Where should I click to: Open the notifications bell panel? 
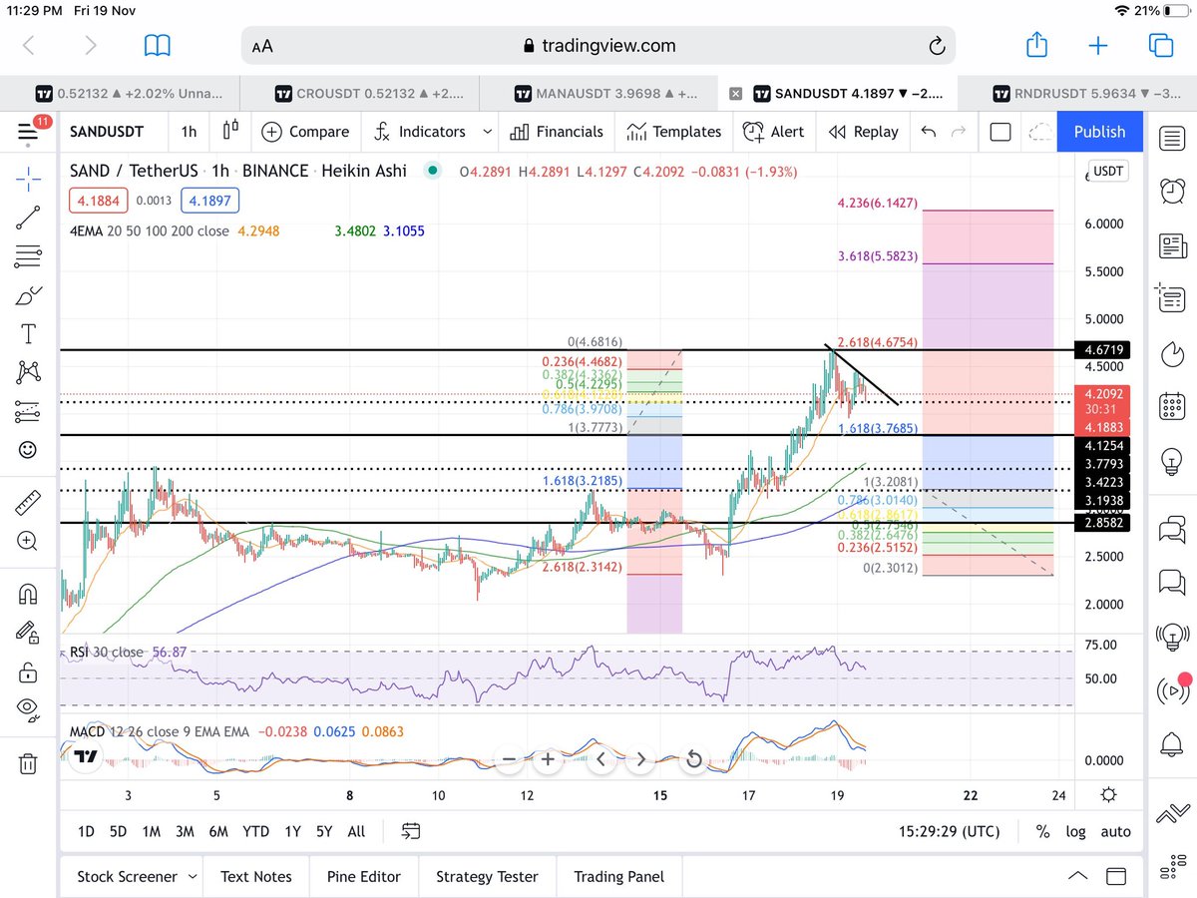(x=1172, y=743)
